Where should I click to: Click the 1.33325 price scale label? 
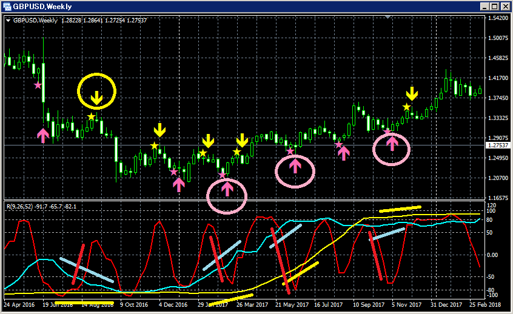498,118
